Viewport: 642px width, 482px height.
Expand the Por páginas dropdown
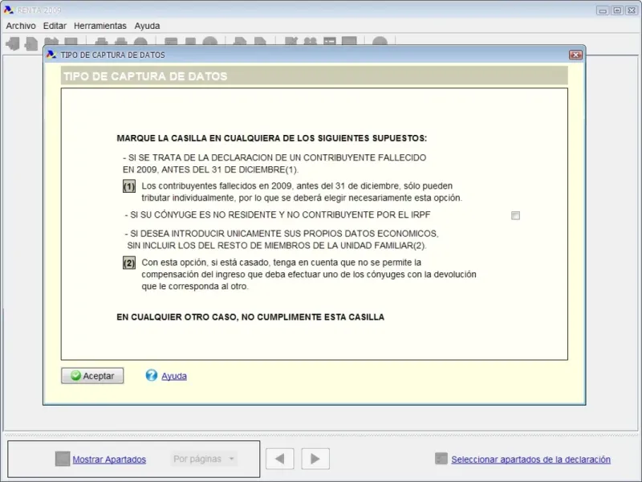[204, 459]
